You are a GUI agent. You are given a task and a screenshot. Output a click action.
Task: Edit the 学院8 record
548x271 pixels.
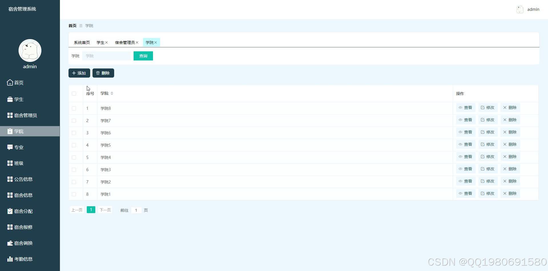point(488,108)
